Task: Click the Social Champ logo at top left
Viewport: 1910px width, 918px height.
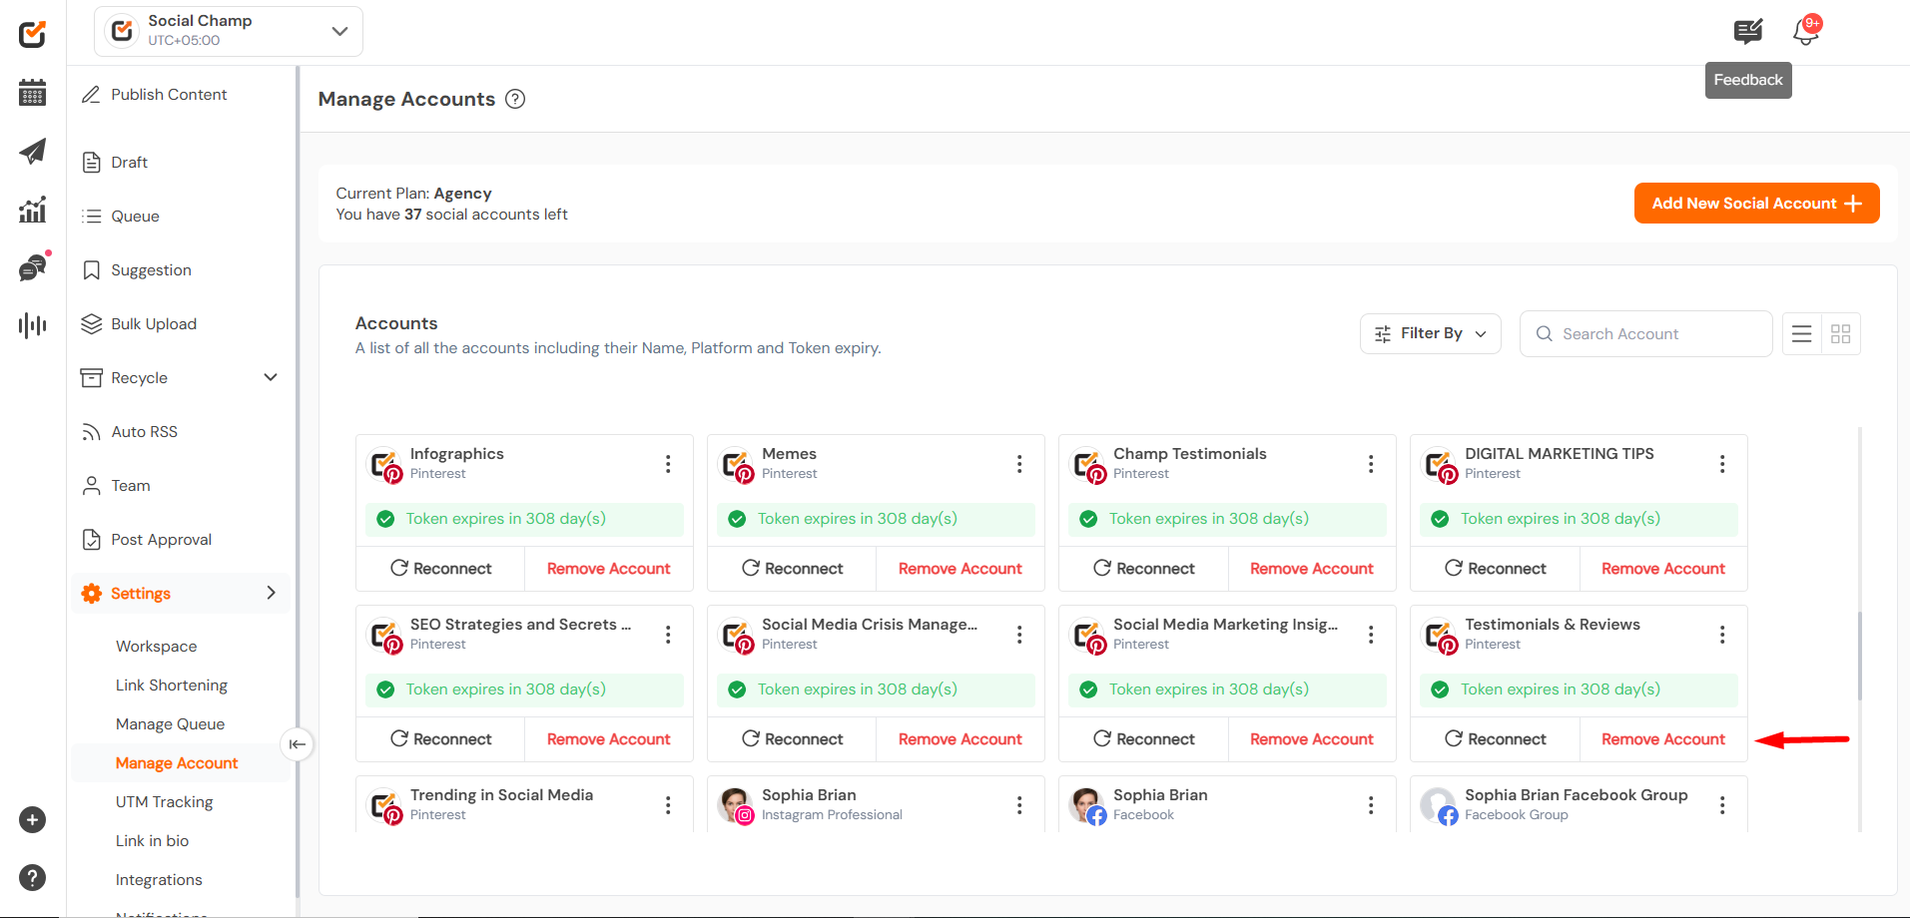Action: pyautogui.click(x=32, y=34)
